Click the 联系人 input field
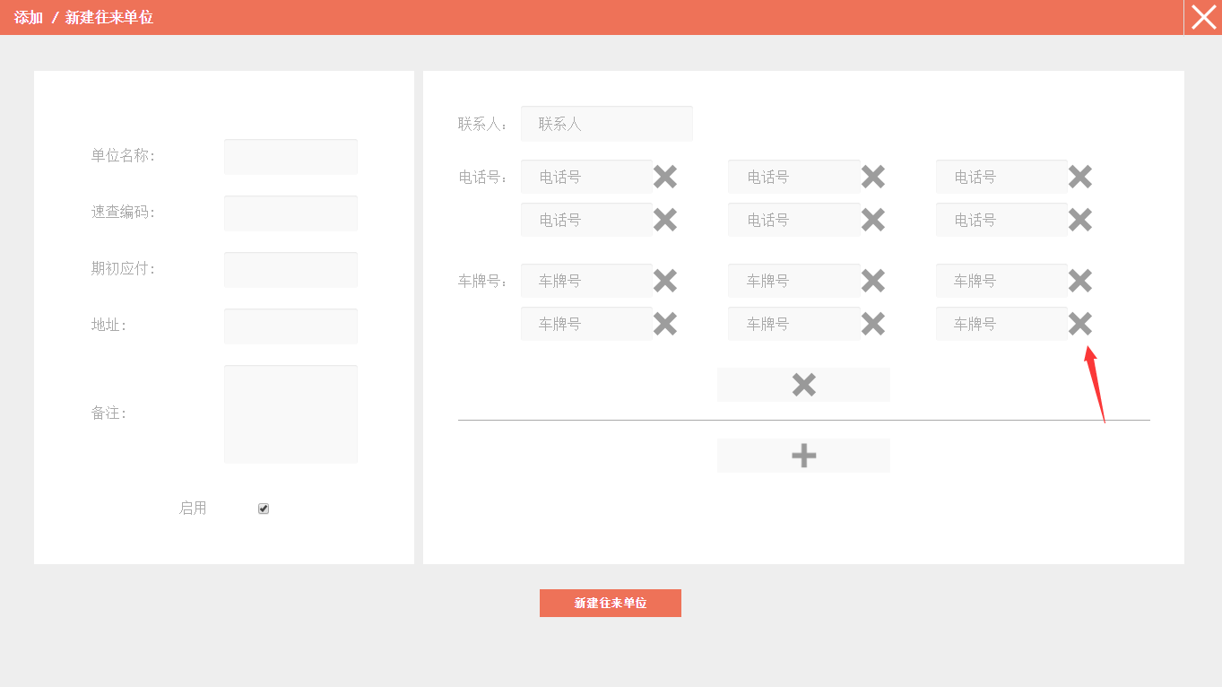 tap(606, 124)
